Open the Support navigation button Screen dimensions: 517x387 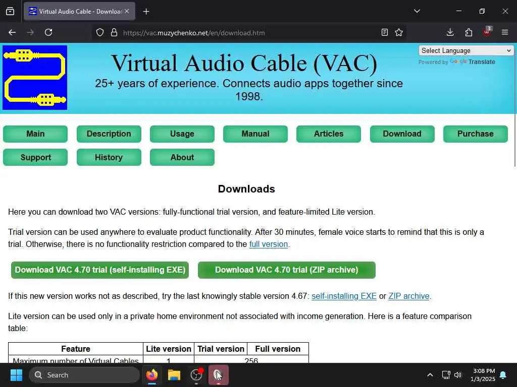pyautogui.click(x=35, y=157)
